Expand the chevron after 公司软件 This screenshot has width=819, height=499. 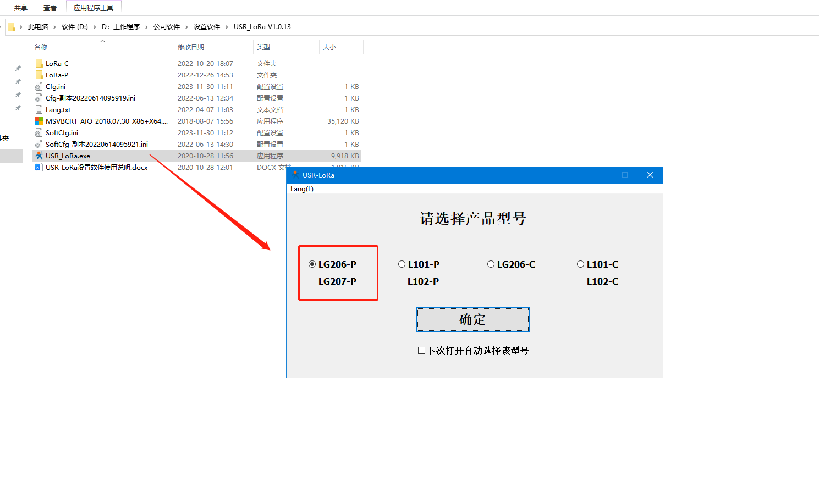pyautogui.click(x=186, y=26)
